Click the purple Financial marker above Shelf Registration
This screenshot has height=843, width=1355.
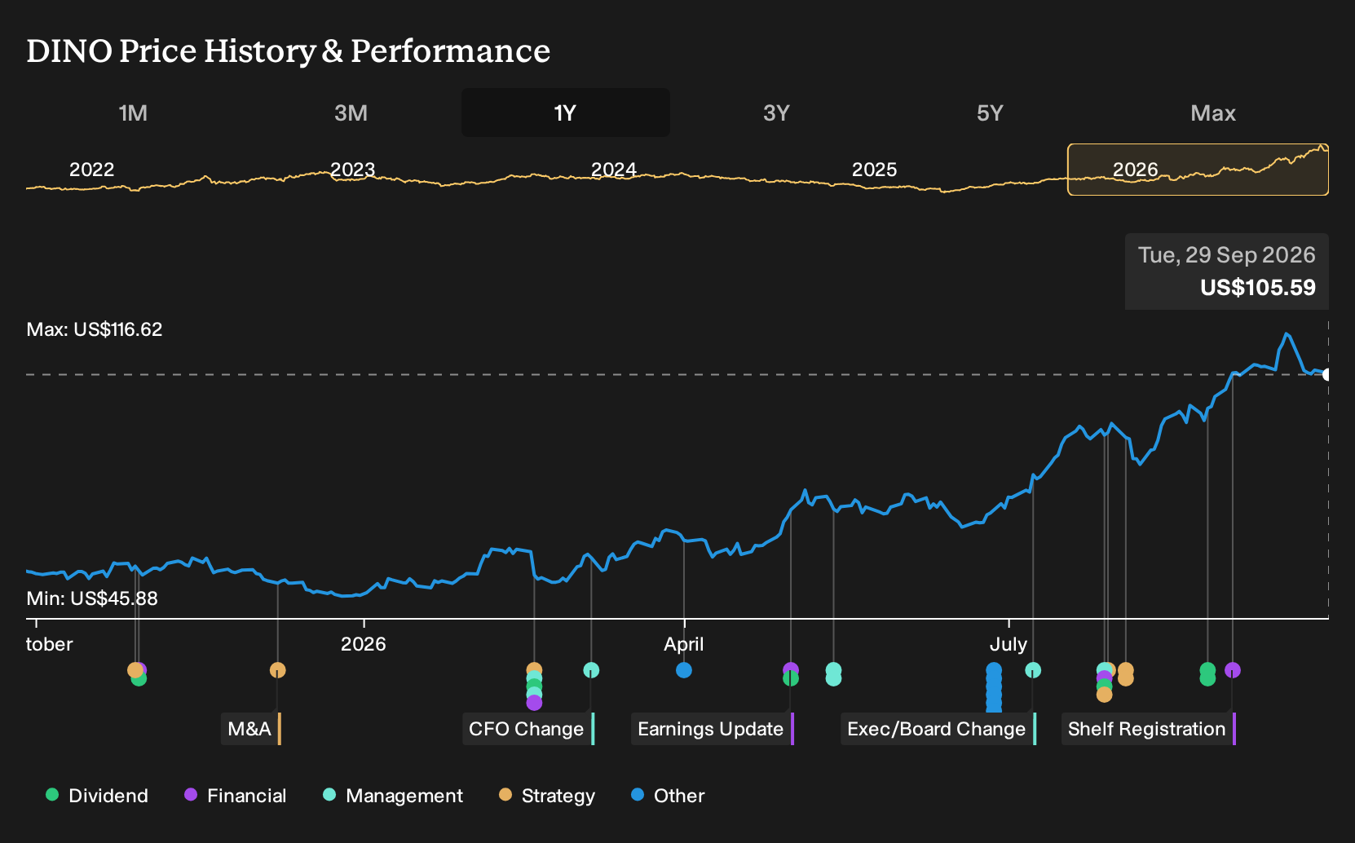[x=1233, y=670]
